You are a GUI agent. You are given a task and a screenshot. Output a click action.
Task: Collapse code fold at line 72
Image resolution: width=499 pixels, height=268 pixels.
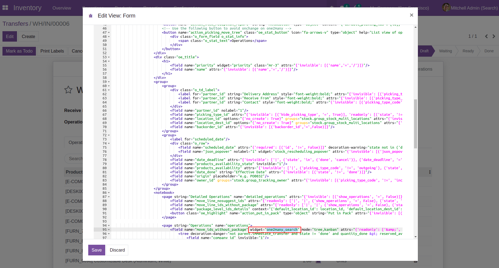click(x=109, y=135)
